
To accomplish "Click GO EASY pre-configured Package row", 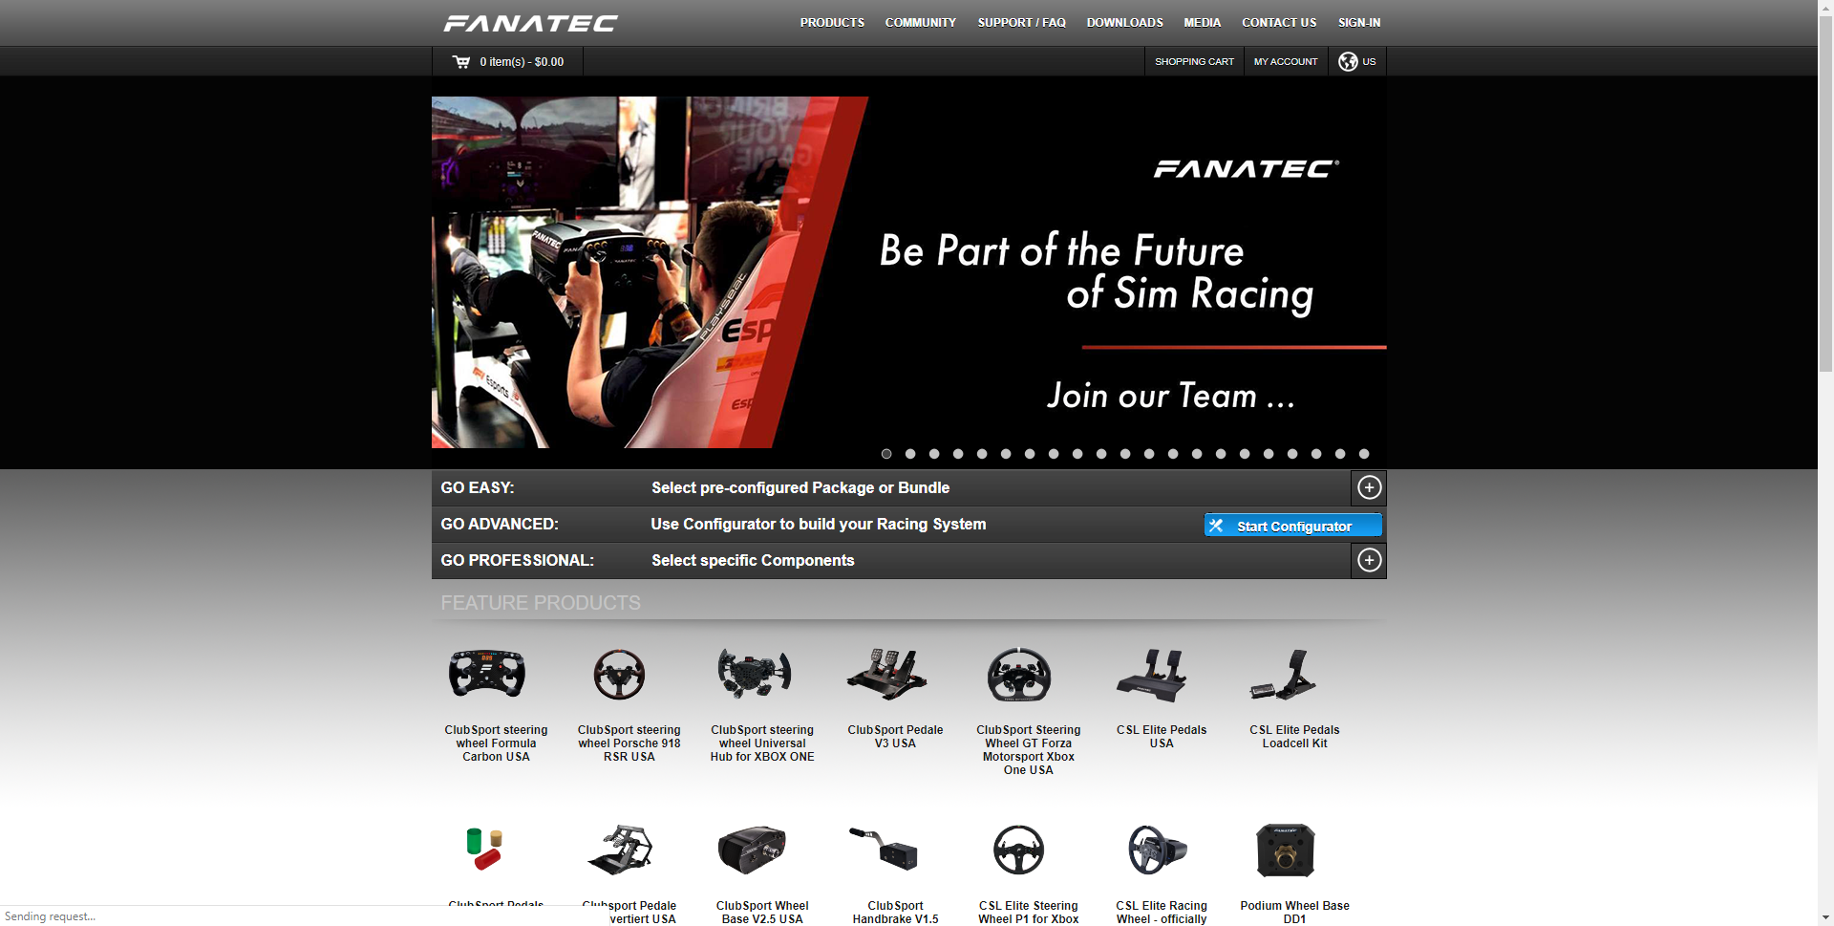I will (x=908, y=487).
